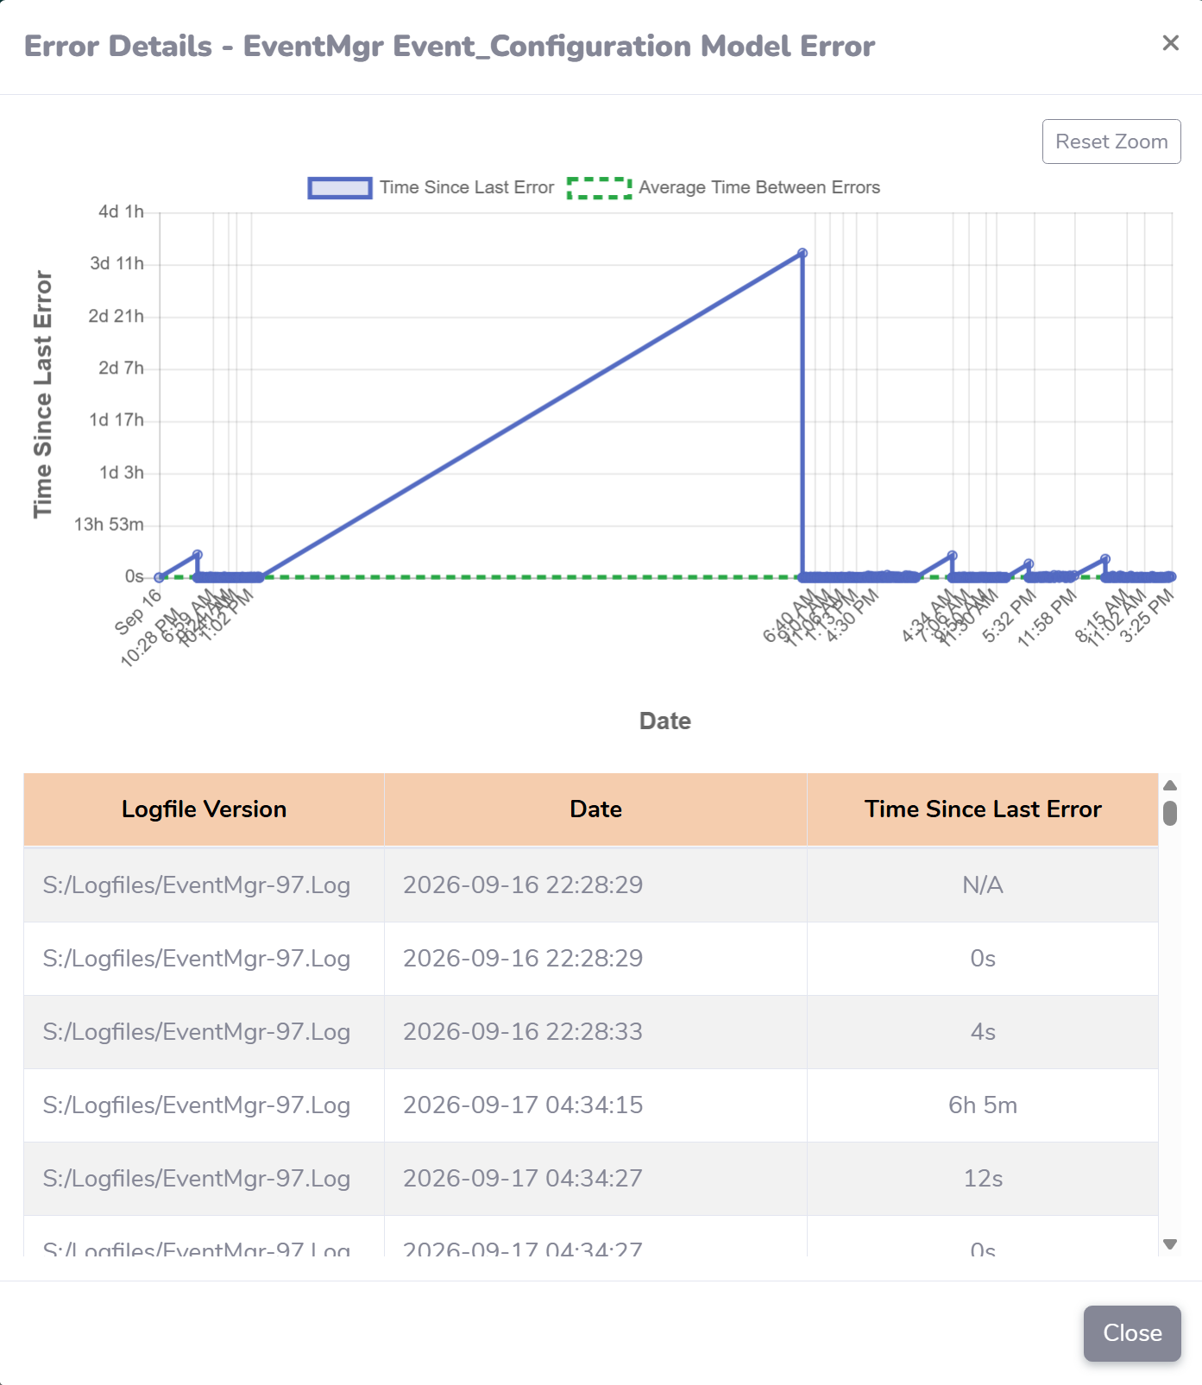Select the 12s time cell
Screen dimensions: 1202x1385
983,1179
